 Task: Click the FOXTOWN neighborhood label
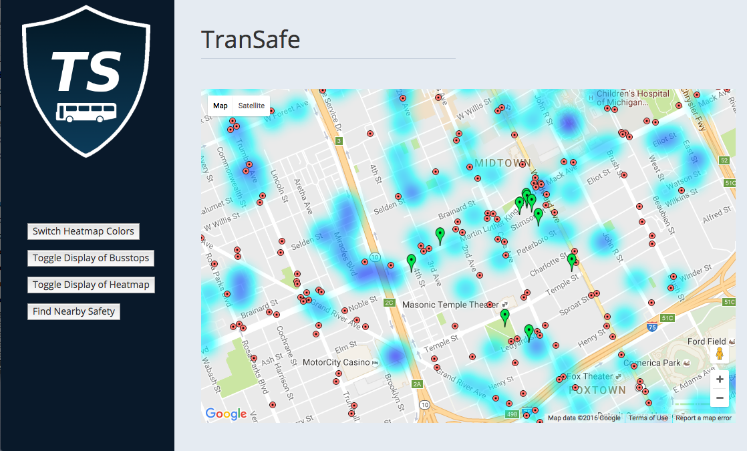point(597,390)
